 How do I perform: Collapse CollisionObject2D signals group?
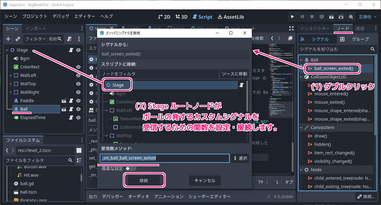301,77
